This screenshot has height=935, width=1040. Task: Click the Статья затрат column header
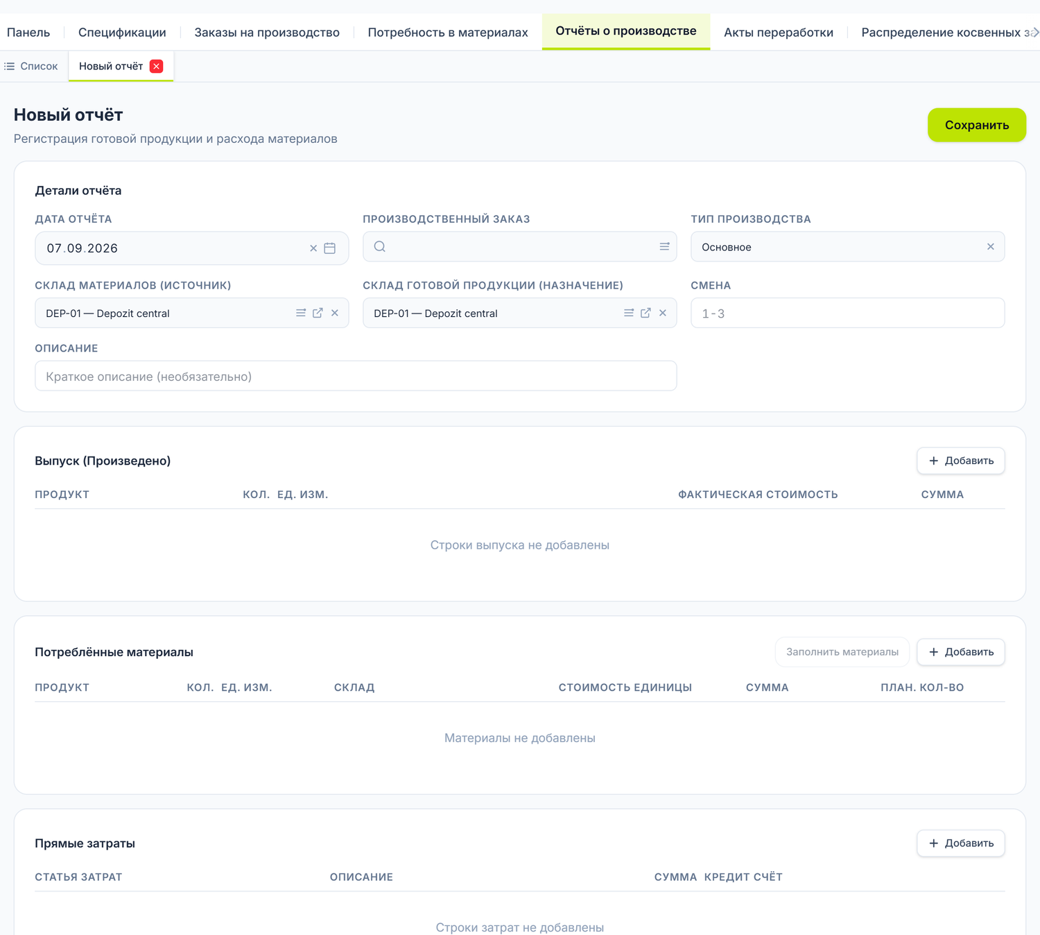(x=78, y=877)
